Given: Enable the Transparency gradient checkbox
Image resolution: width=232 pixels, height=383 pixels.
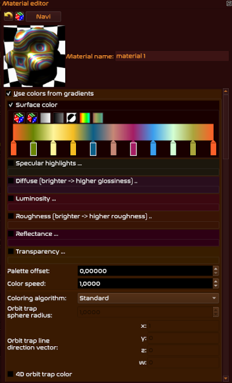Looking at the screenshot, I should point(11,251).
